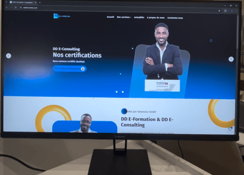Reload the current page
244x175 pixels.
click(x=16, y=7)
